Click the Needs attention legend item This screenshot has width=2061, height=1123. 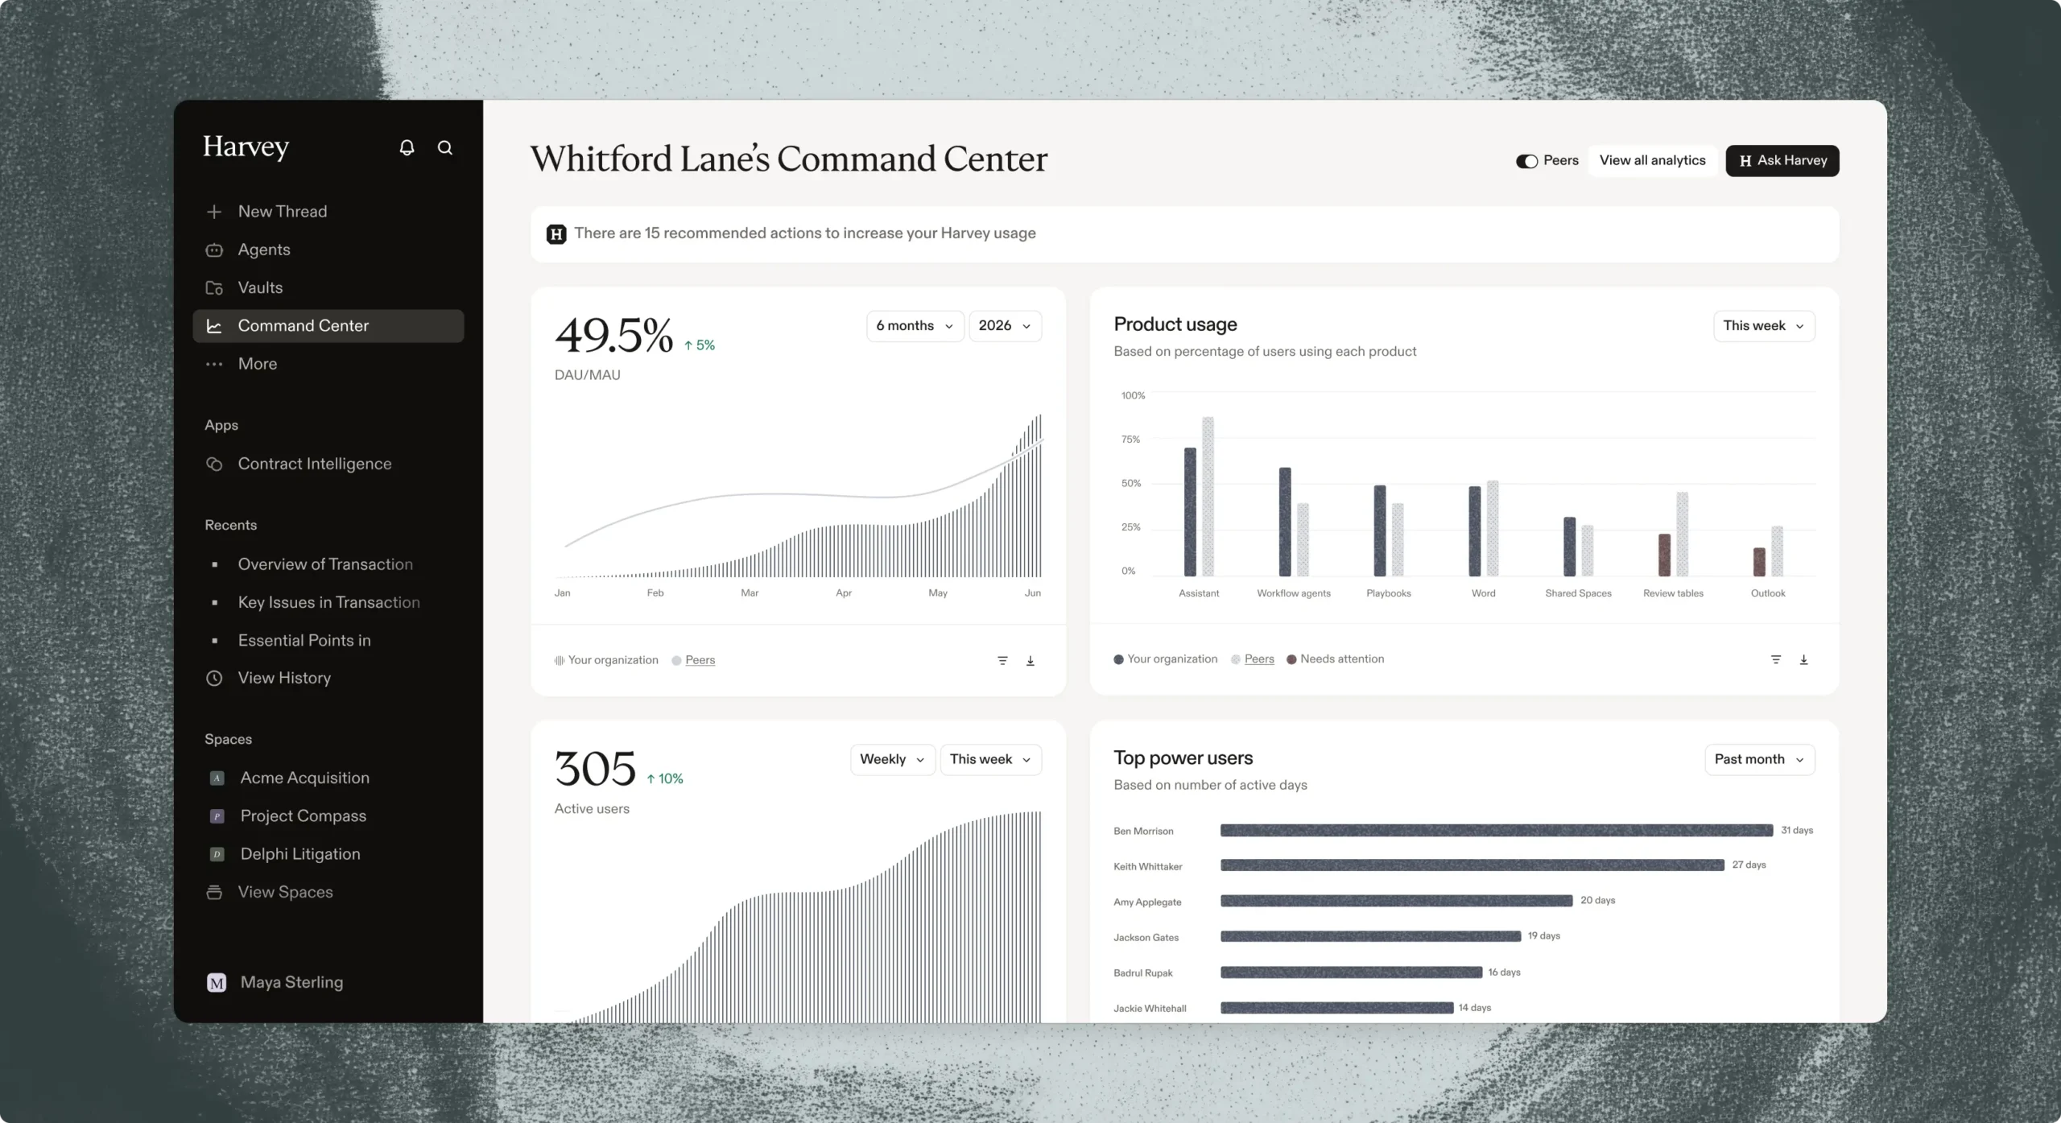[x=1335, y=659]
